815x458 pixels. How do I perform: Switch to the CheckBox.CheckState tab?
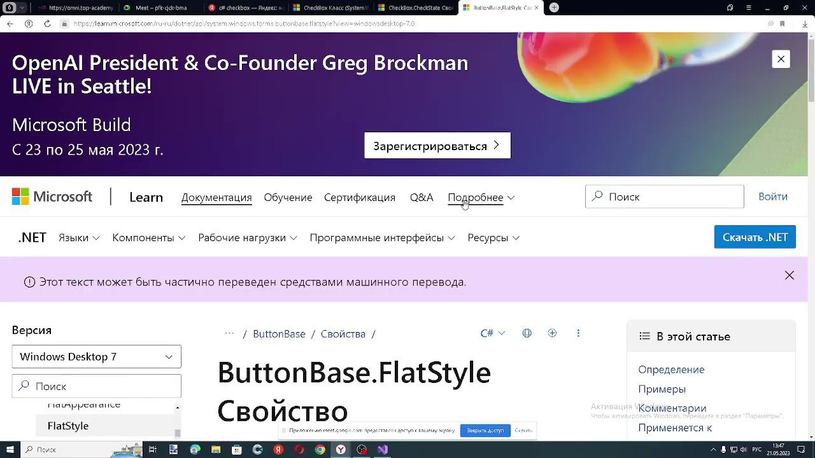point(416,8)
